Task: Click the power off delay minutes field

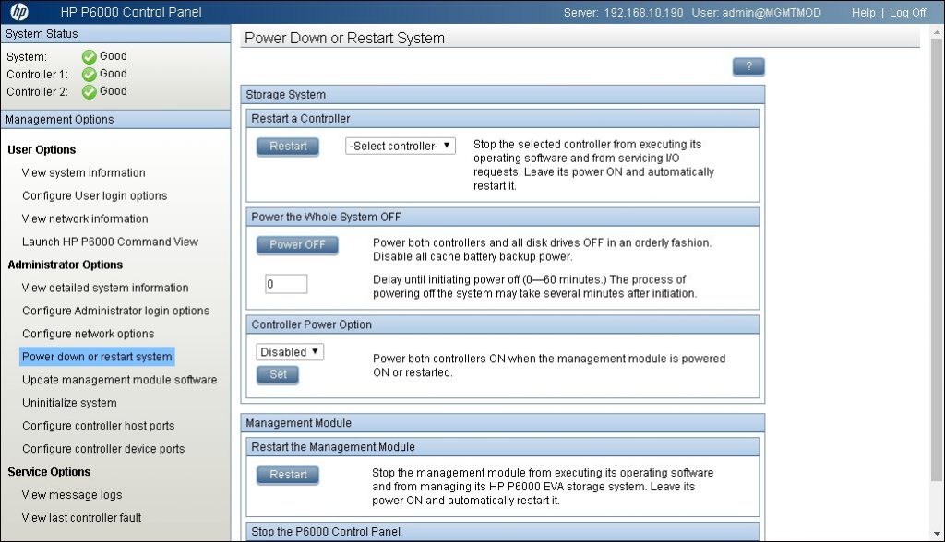Action: [286, 284]
